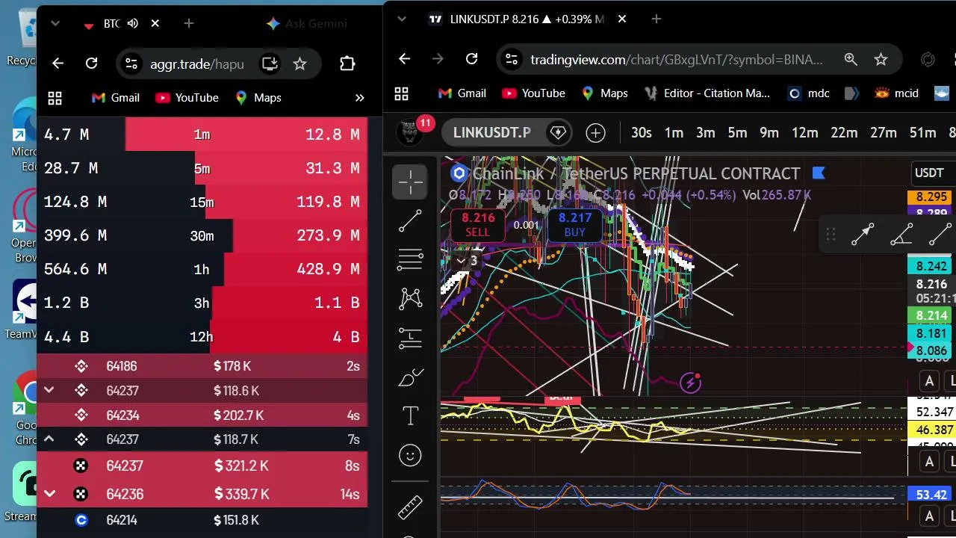The width and height of the screenshot is (956, 538).
Task: Select the arrow line favorite tool
Action: pyautogui.click(x=863, y=235)
